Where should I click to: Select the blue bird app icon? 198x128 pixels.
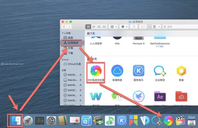point(139,97)
